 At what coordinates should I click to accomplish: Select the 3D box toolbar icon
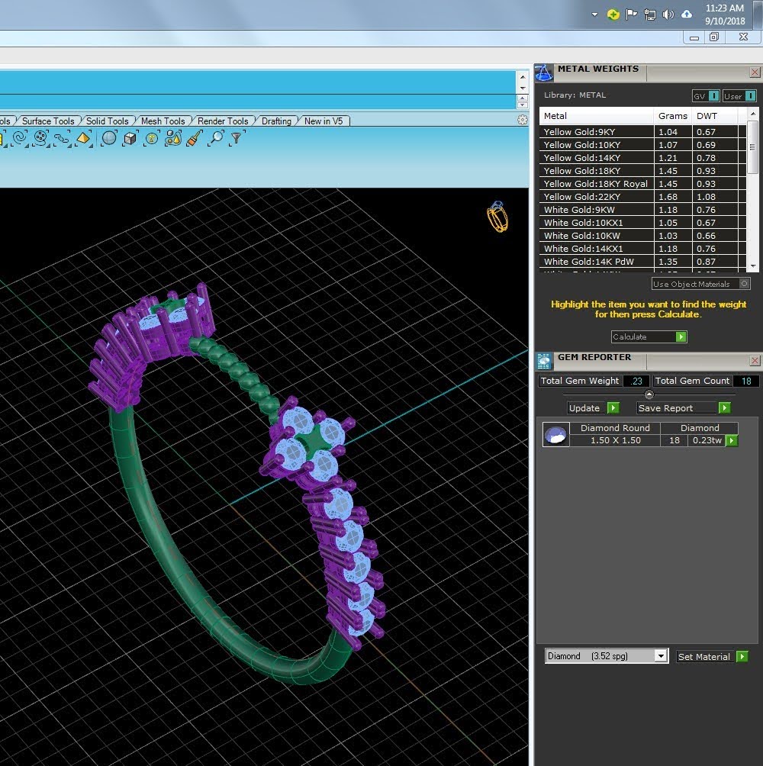130,139
